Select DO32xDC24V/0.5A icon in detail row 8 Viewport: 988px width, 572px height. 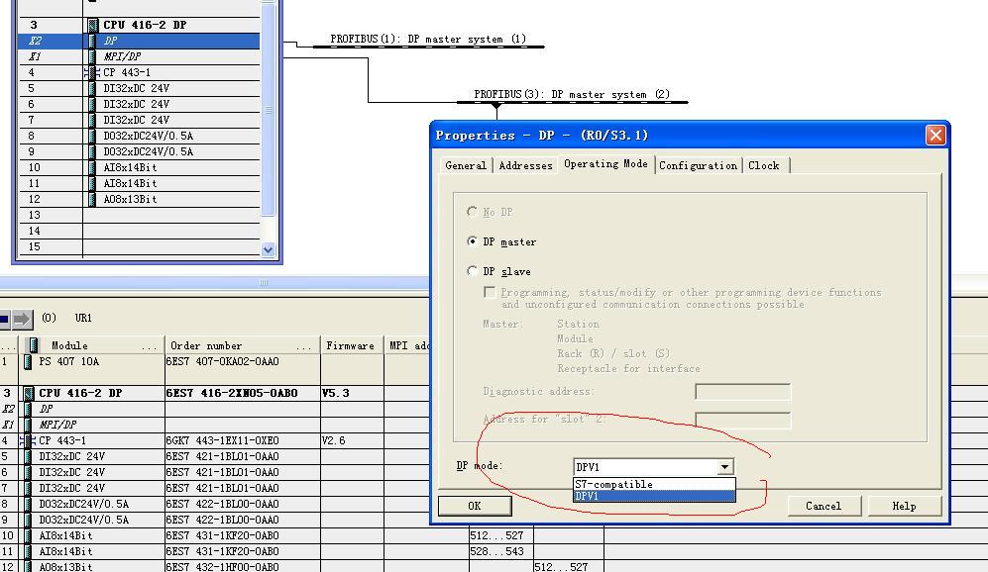[x=28, y=504]
